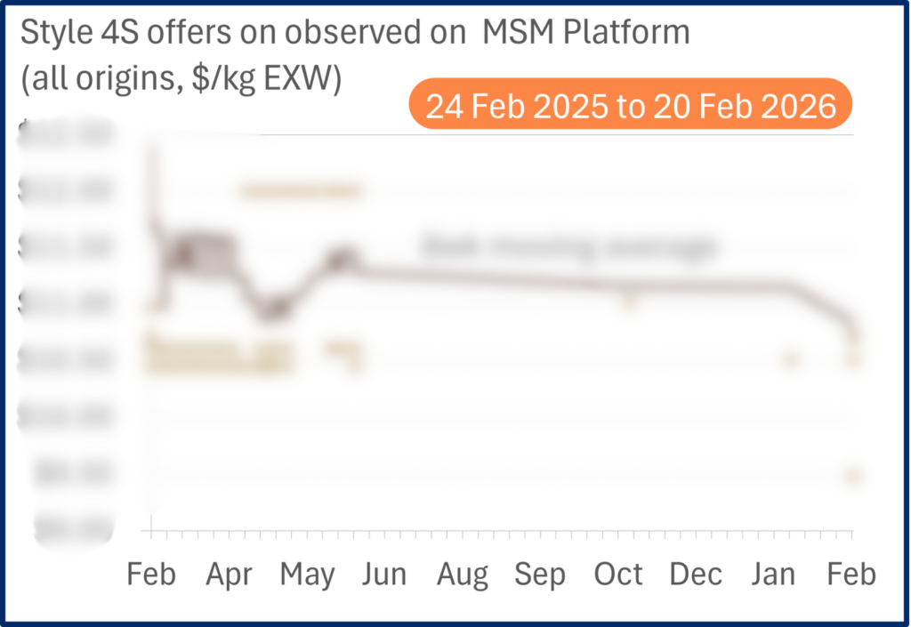The width and height of the screenshot is (911, 627).
Task: Click the Apr label on the time axis
Action: click(x=229, y=575)
